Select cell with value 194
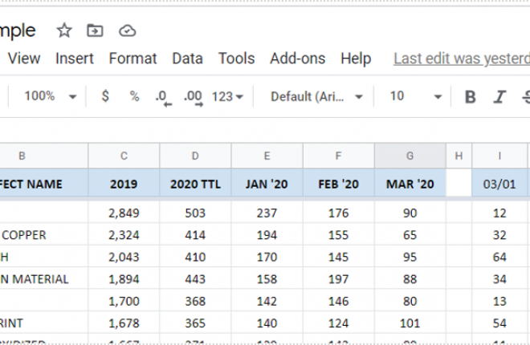The width and height of the screenshot is (530, 345). pyautogui.click(x=267, y=234)
